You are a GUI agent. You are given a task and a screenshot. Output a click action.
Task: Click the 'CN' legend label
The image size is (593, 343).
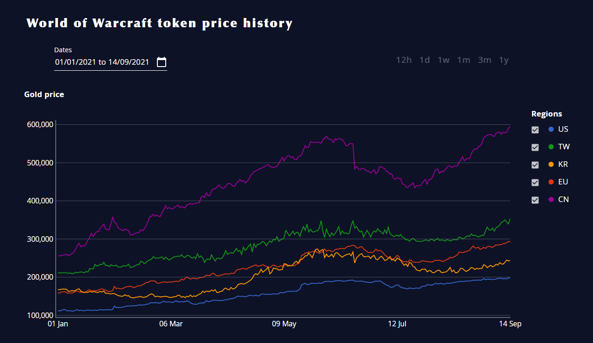563,200
